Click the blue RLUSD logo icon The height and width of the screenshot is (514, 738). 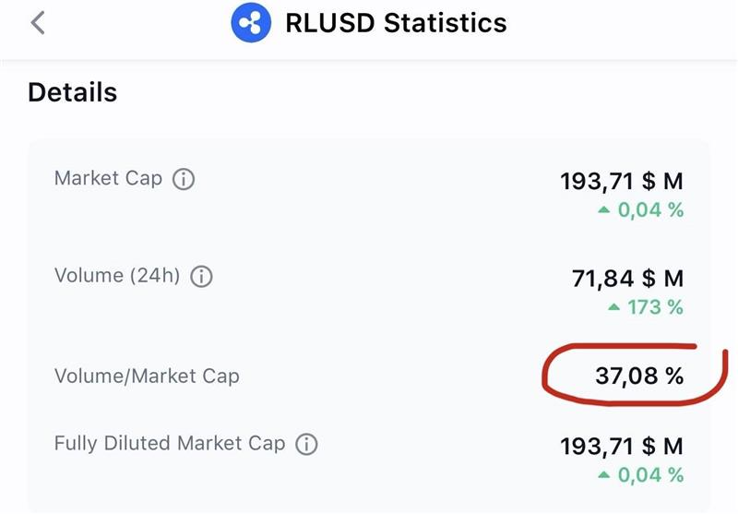[x=251, y=23]
